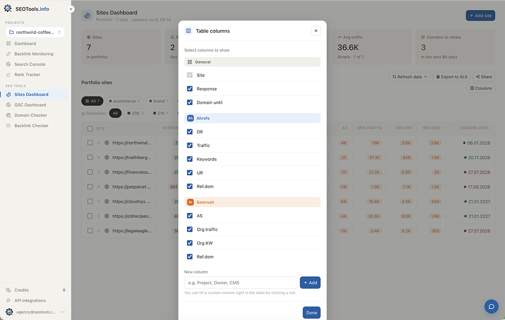Click globe icon for petpalvet site
The image size is (505, 320).
[x=107, y=187]
